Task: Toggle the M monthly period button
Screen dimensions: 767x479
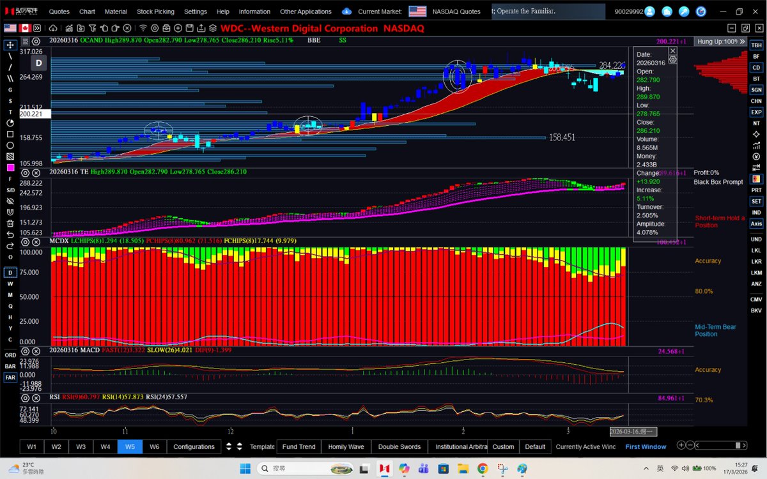Action: [x=10, y=294]
